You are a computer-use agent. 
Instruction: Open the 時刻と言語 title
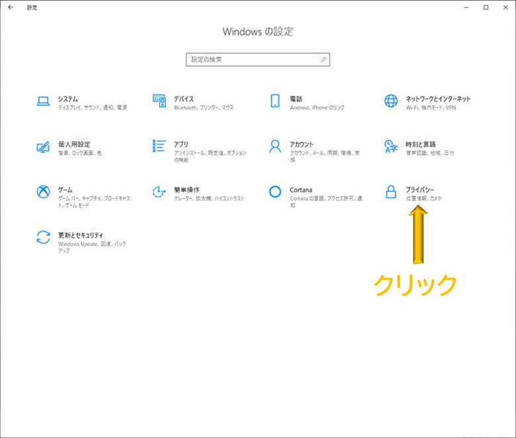(421, 144)
